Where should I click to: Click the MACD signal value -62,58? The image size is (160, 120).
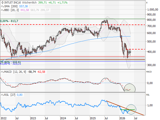41,72
